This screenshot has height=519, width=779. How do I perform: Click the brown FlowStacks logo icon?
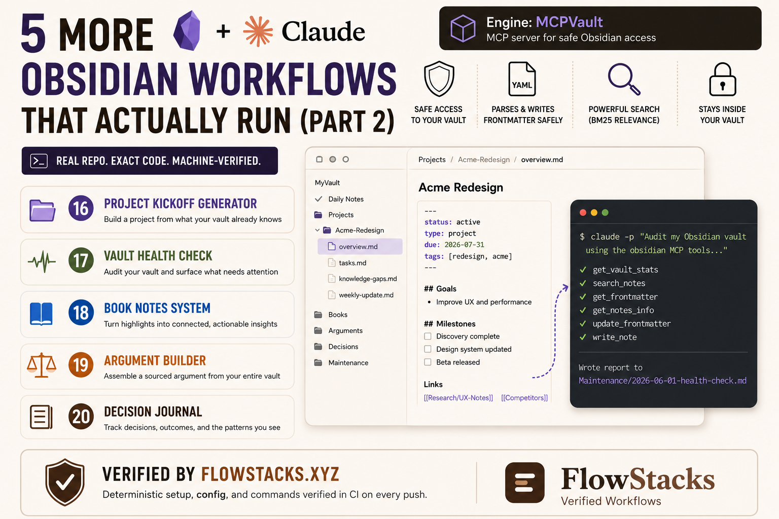[x=525, y=483]
